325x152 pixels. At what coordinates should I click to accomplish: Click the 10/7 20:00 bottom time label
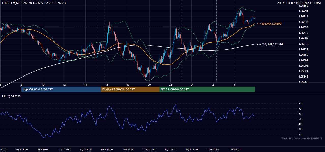tap(149, 150)
